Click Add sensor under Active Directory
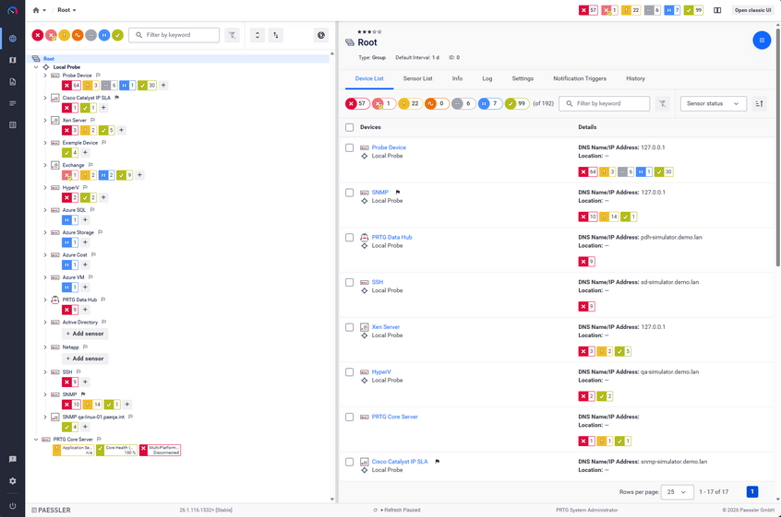 85,334
